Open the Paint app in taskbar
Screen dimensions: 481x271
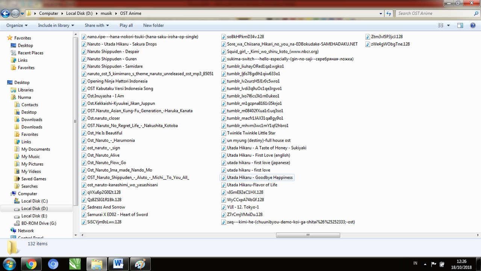tap(140, 264)
